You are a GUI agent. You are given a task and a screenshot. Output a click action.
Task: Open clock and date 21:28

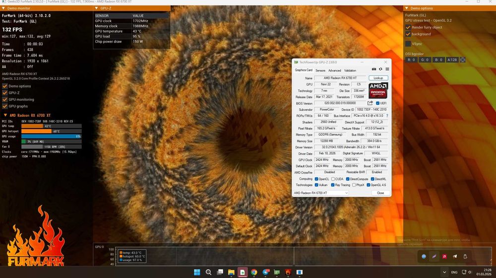pos(484,272)
